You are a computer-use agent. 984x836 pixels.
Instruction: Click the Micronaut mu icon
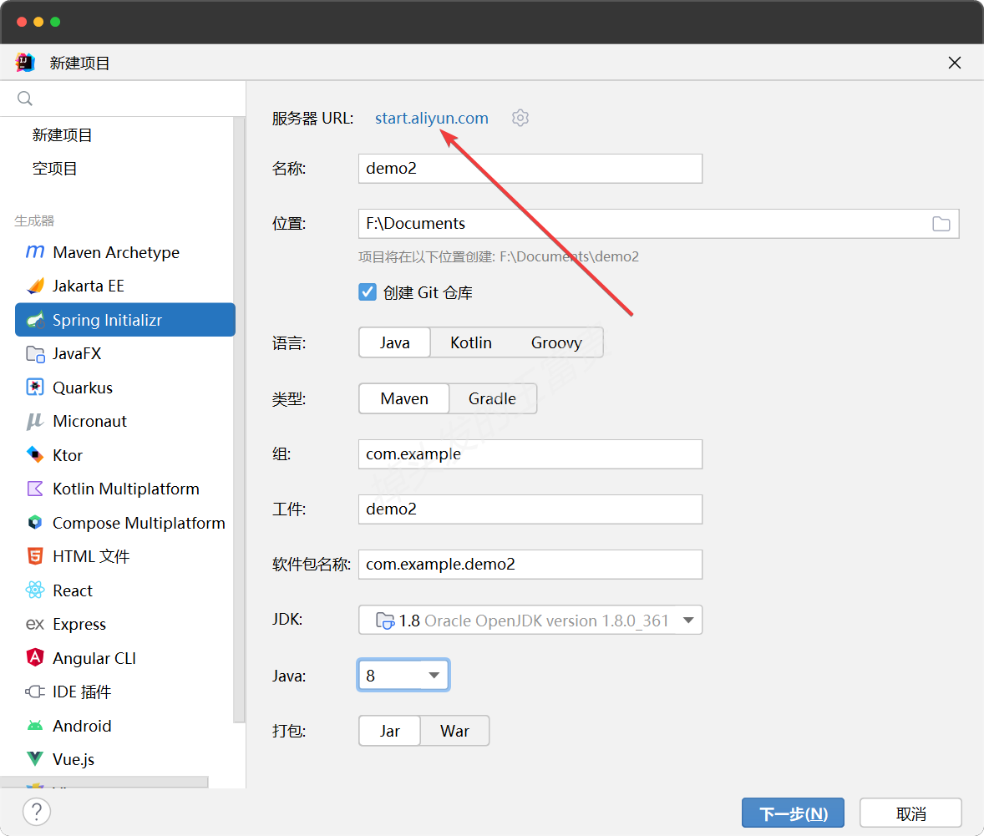(x=35, y=421)
